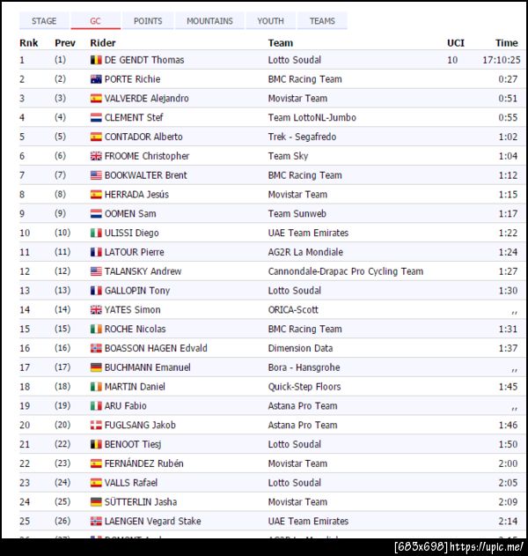
Task: Click the British flag beside FROOME Christopher
Action: coord(96,156)
